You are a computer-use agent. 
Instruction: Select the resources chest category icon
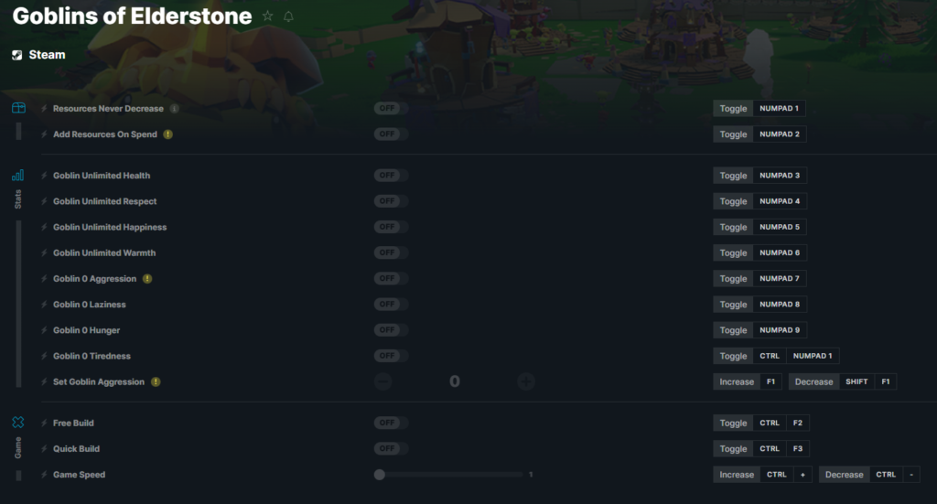18,108
